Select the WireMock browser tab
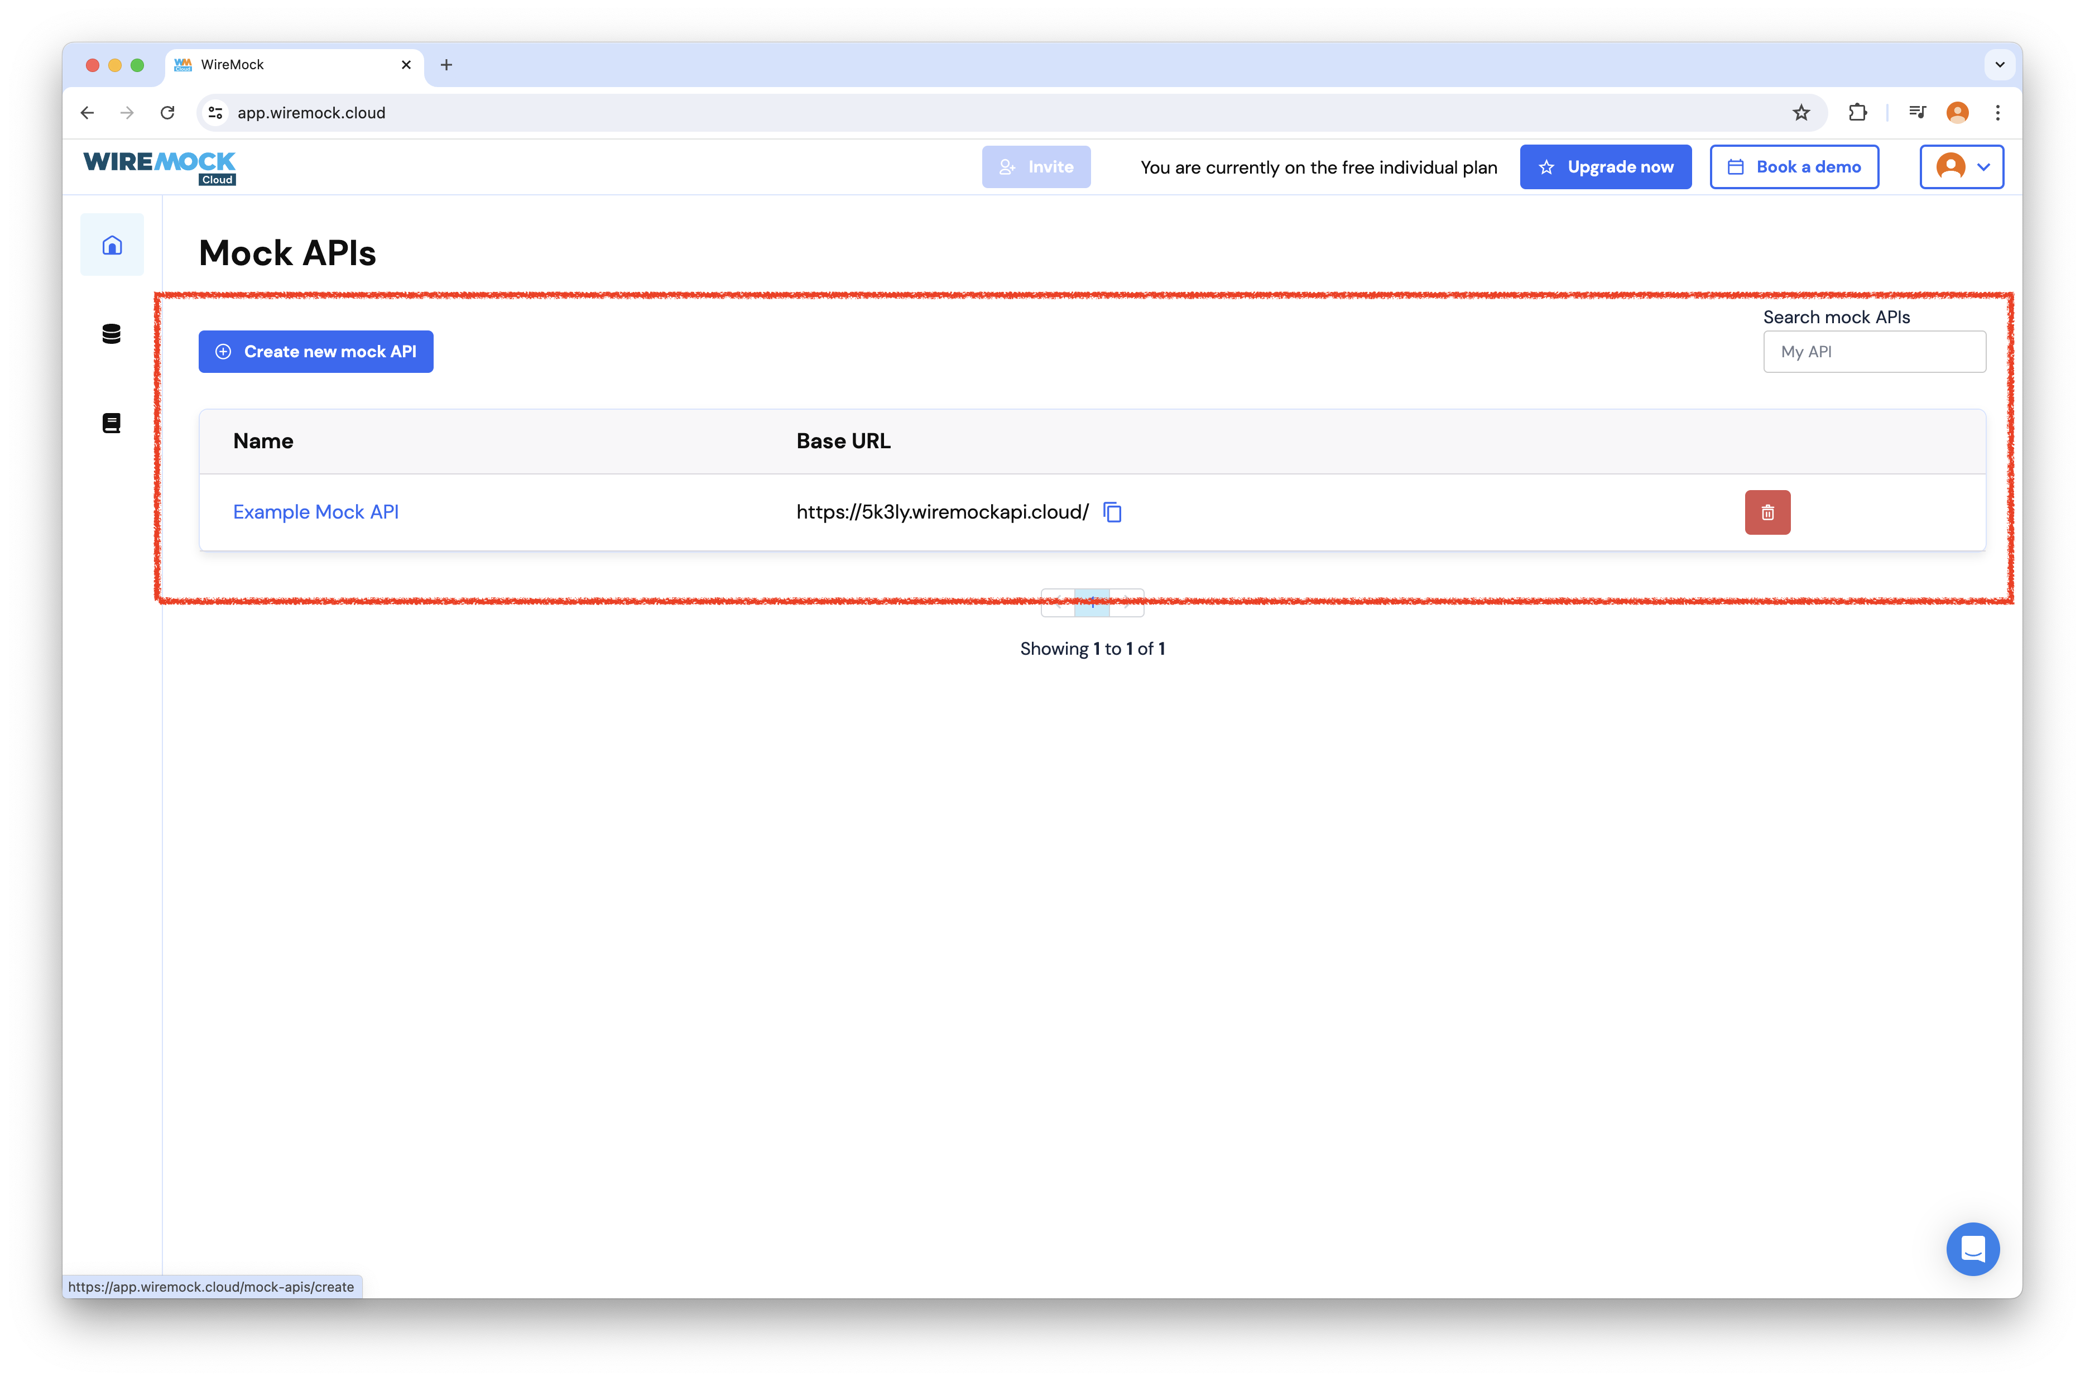Viewport: 2085px width, 1381px height. [282, 65]
